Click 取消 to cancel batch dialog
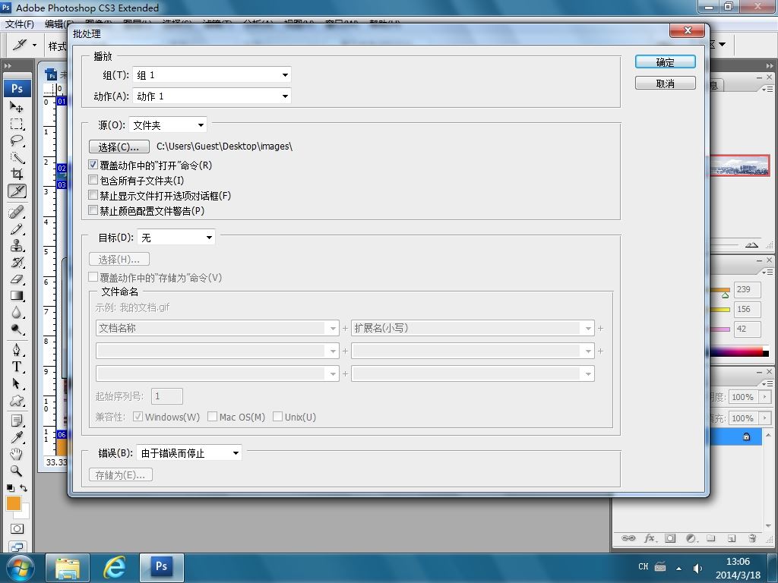Viewport: 778px width, 583px height. 666,84
